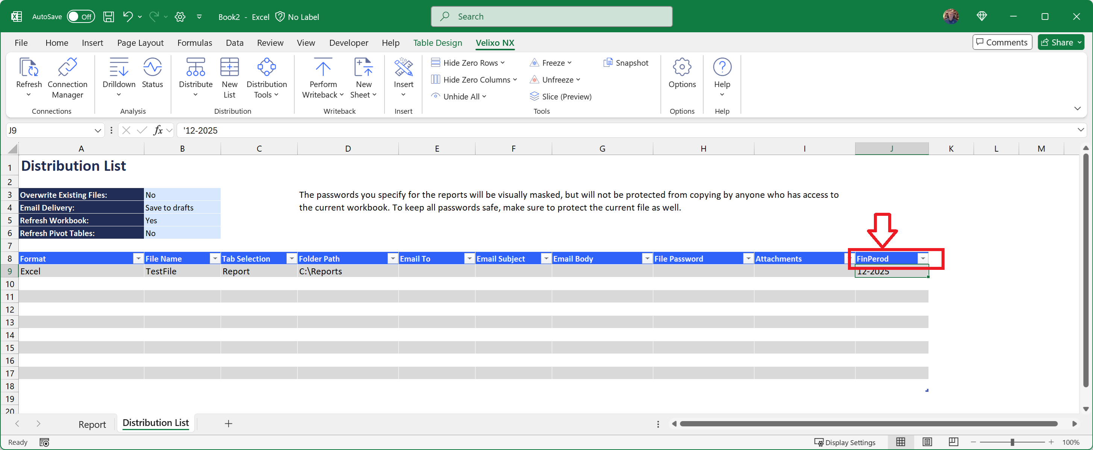Open the Table Design ribbon tab
The width and height of the screenshot is (1093, 450).
click(438, 43)
